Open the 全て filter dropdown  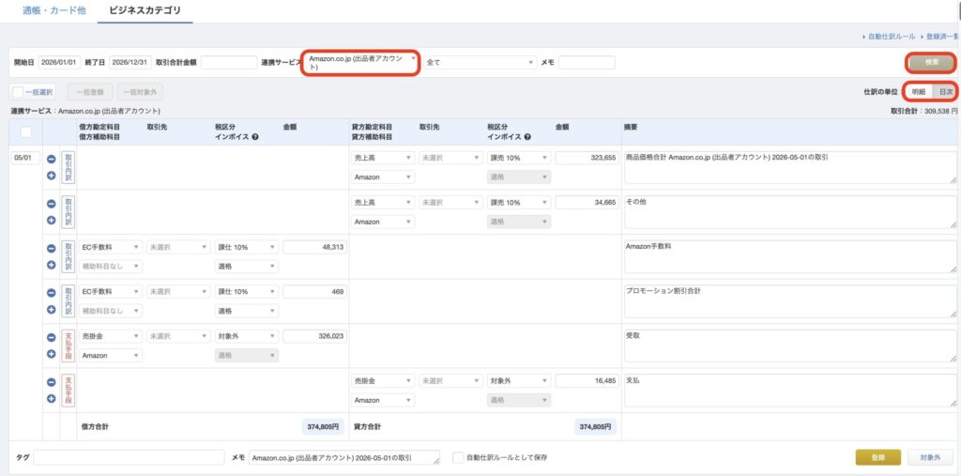[x=480, y=63]
